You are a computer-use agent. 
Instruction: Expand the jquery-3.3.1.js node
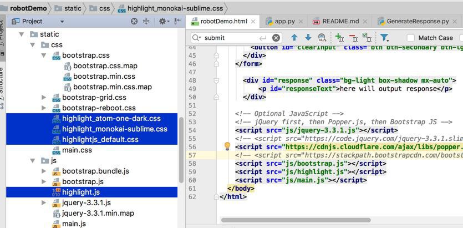[44, 202]
